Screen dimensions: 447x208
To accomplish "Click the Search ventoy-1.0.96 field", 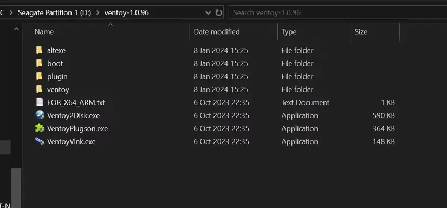I will 338,13.
